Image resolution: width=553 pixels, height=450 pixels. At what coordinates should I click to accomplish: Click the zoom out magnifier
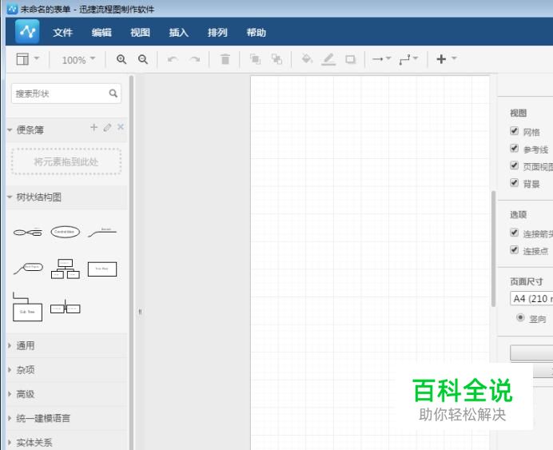143,59
